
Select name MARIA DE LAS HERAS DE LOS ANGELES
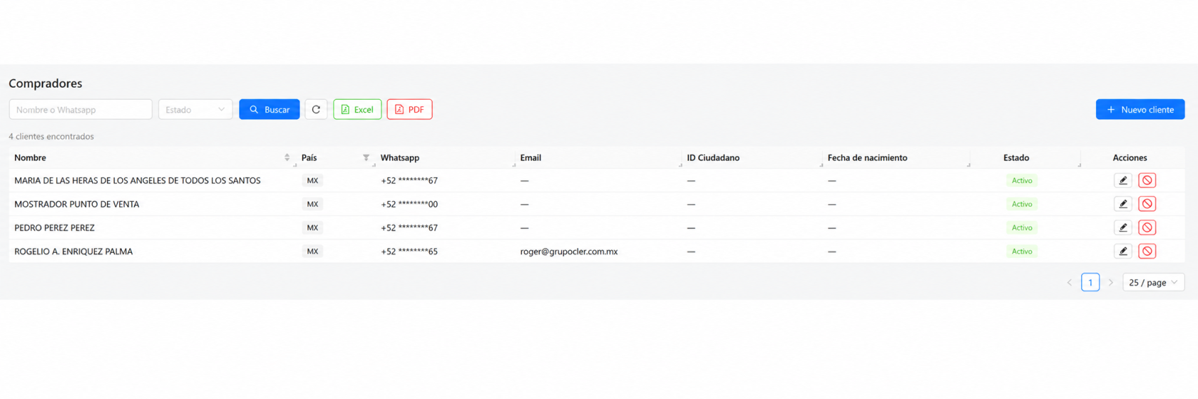pos(138,180)
